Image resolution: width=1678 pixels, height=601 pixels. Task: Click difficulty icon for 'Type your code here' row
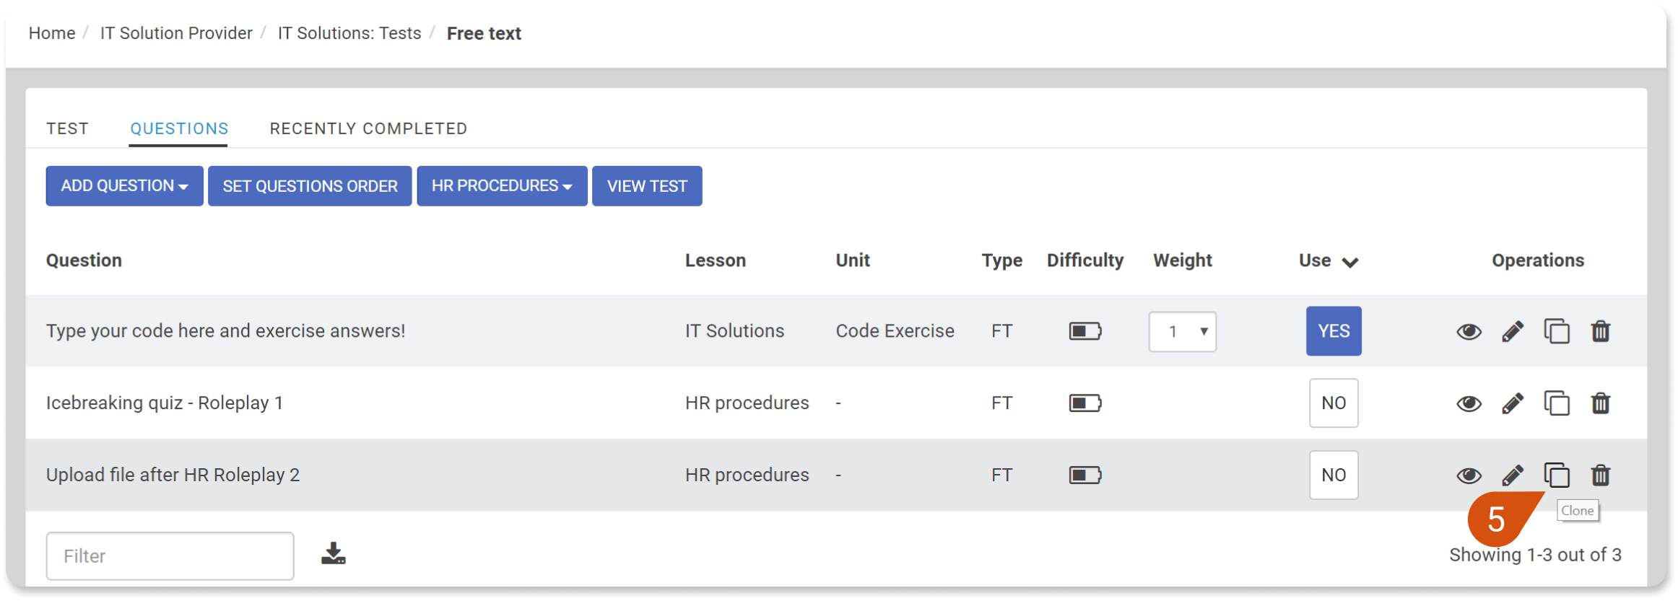tap(1085, 331)
